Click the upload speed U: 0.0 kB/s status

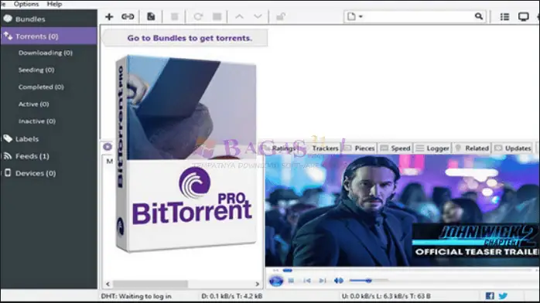point(386,296)
